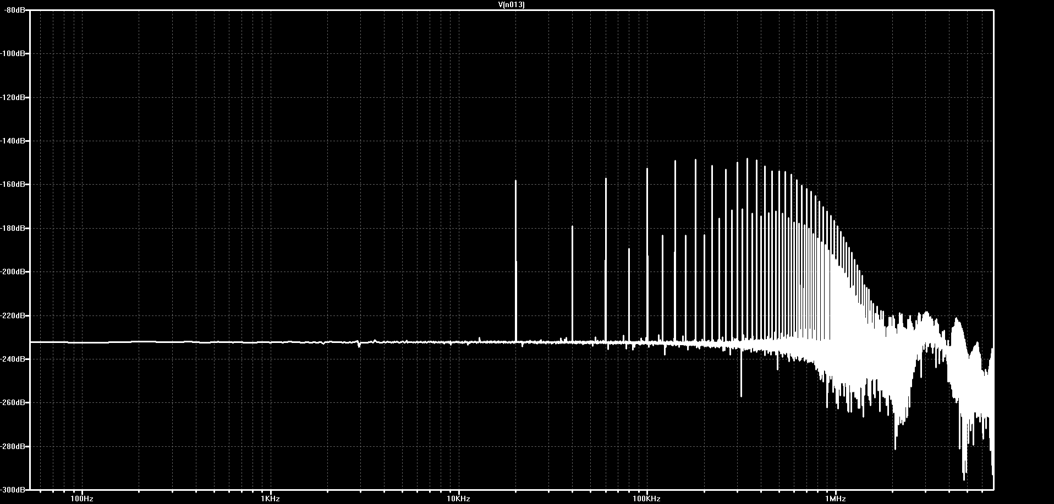Click the -300dB vertical axis label
Screen dimensions: 1054x504
click(13, 489)
